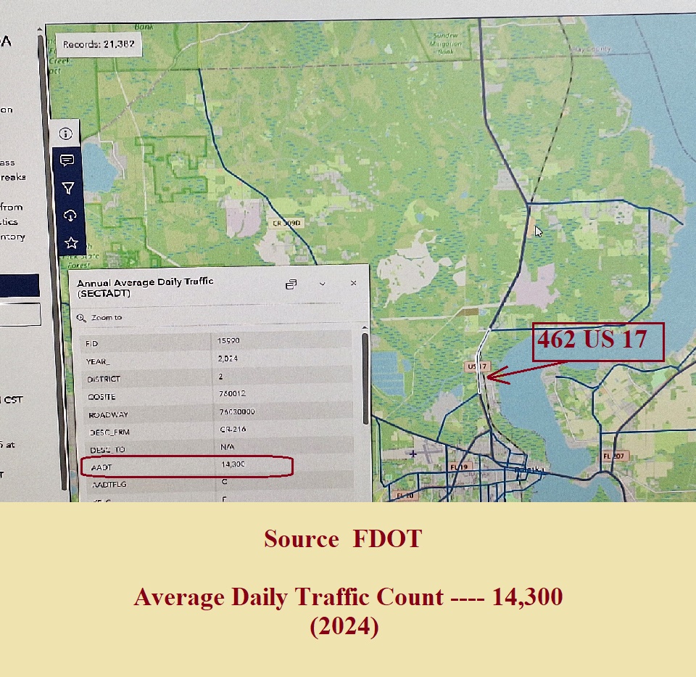
Task: Click the cloud download icon
Action: coord(70,216)
